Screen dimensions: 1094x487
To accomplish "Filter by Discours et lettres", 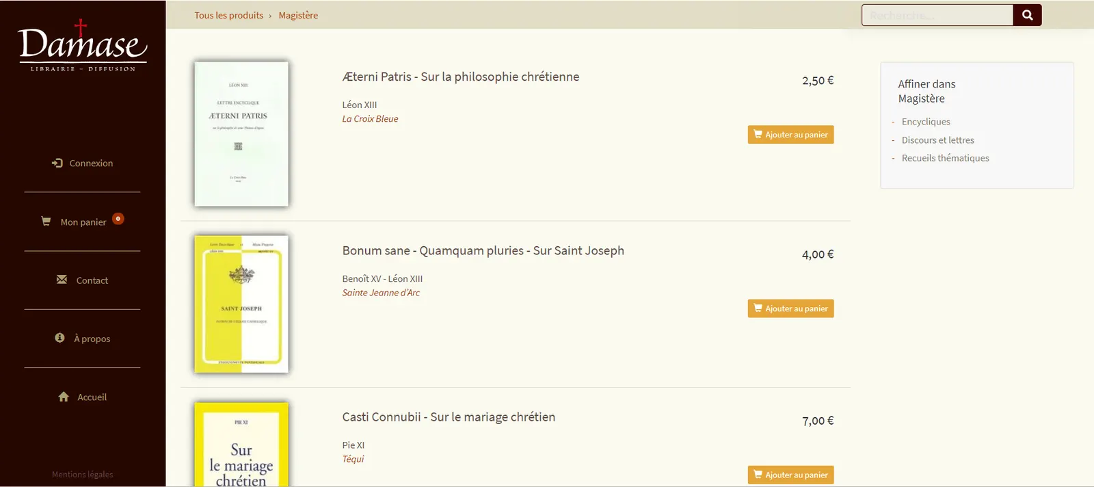I will tap(937, 140).
